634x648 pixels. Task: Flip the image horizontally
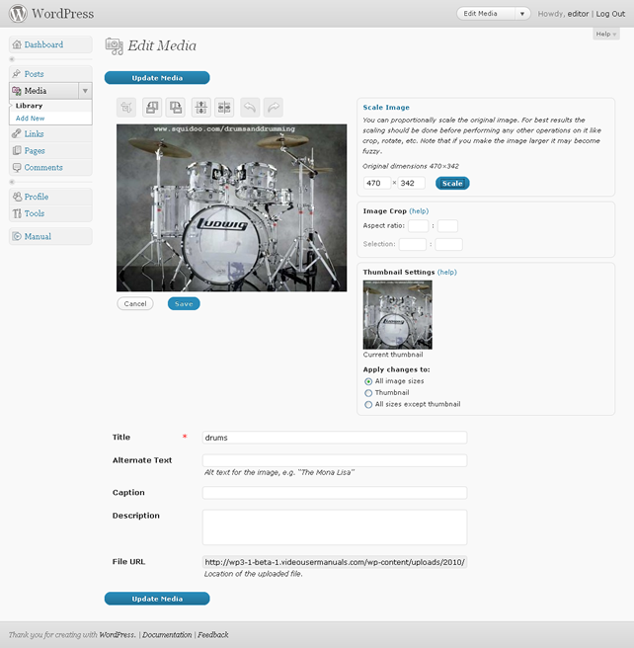point(224,108)
